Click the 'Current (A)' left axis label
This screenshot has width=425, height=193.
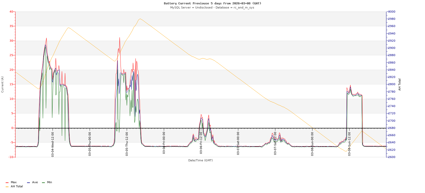[3, 84]
